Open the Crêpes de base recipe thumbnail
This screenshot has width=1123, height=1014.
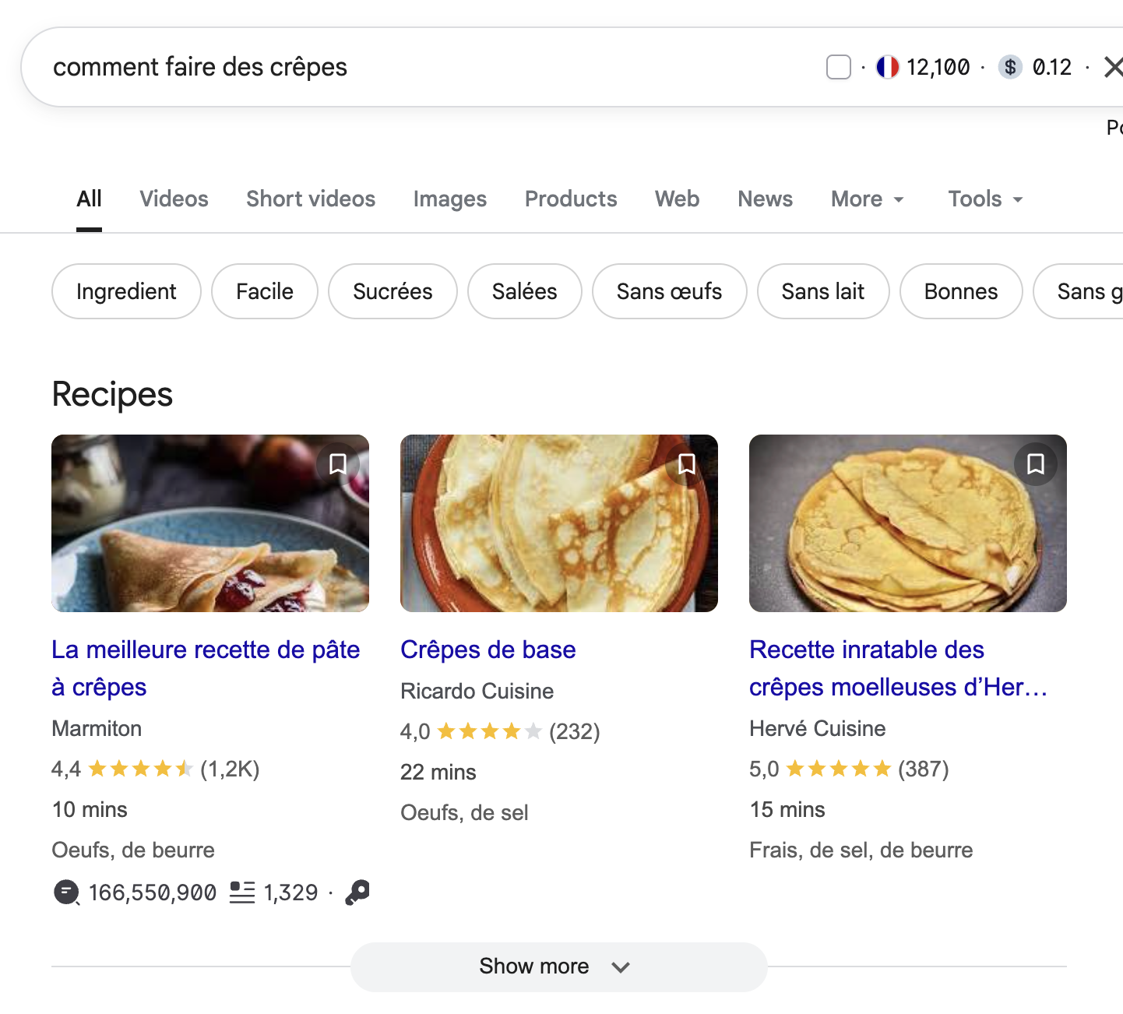tap(559, 523)
